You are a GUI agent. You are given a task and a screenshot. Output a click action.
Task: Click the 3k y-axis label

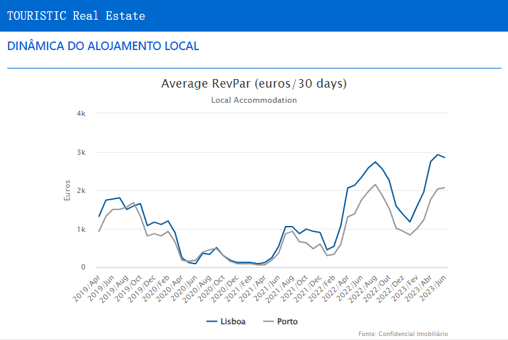pos(81,152)
